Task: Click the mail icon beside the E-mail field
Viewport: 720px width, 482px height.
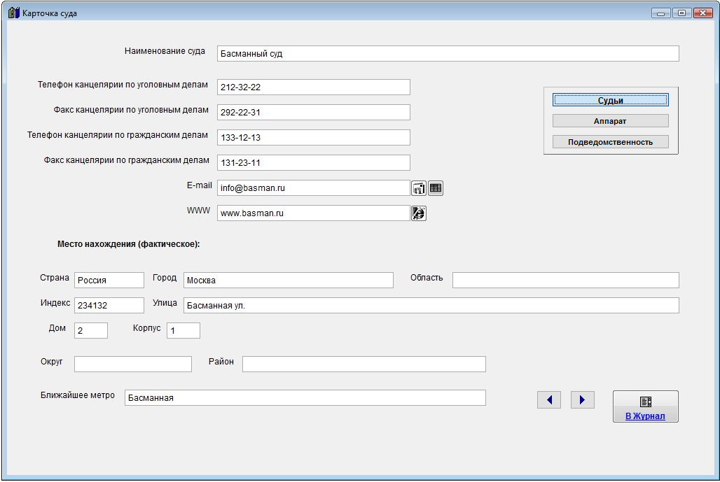Action: 419,188
